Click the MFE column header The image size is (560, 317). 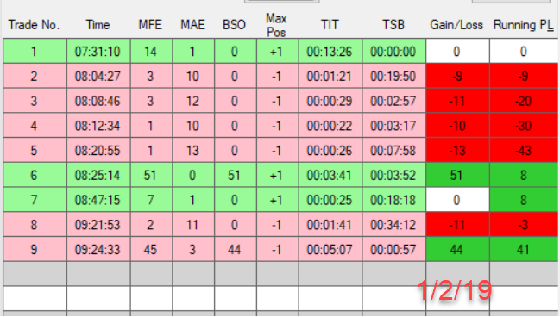pyautogui.click(x=150, y=25)
